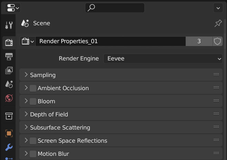Open the Collection properties tab

click(9, 116)
